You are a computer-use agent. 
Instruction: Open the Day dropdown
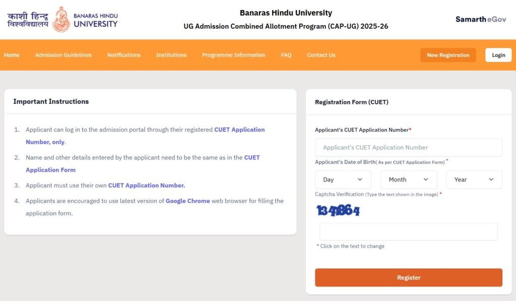[343, 179]
